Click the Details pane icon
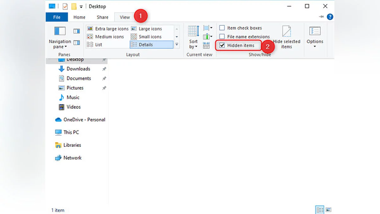Image resolution: width=380 pixels, height=214 pixels. pos(77,42)
